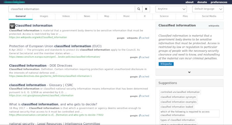Click the directives.doe.gov result URL

[x=50, y=76]
